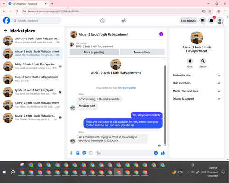
Task: Click Find friends button
Action: pos(188,21)
